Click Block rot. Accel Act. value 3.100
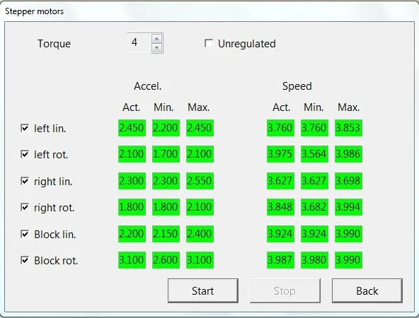Image resolution: width=419 pixels, height=318 pixels. point(132,260)
